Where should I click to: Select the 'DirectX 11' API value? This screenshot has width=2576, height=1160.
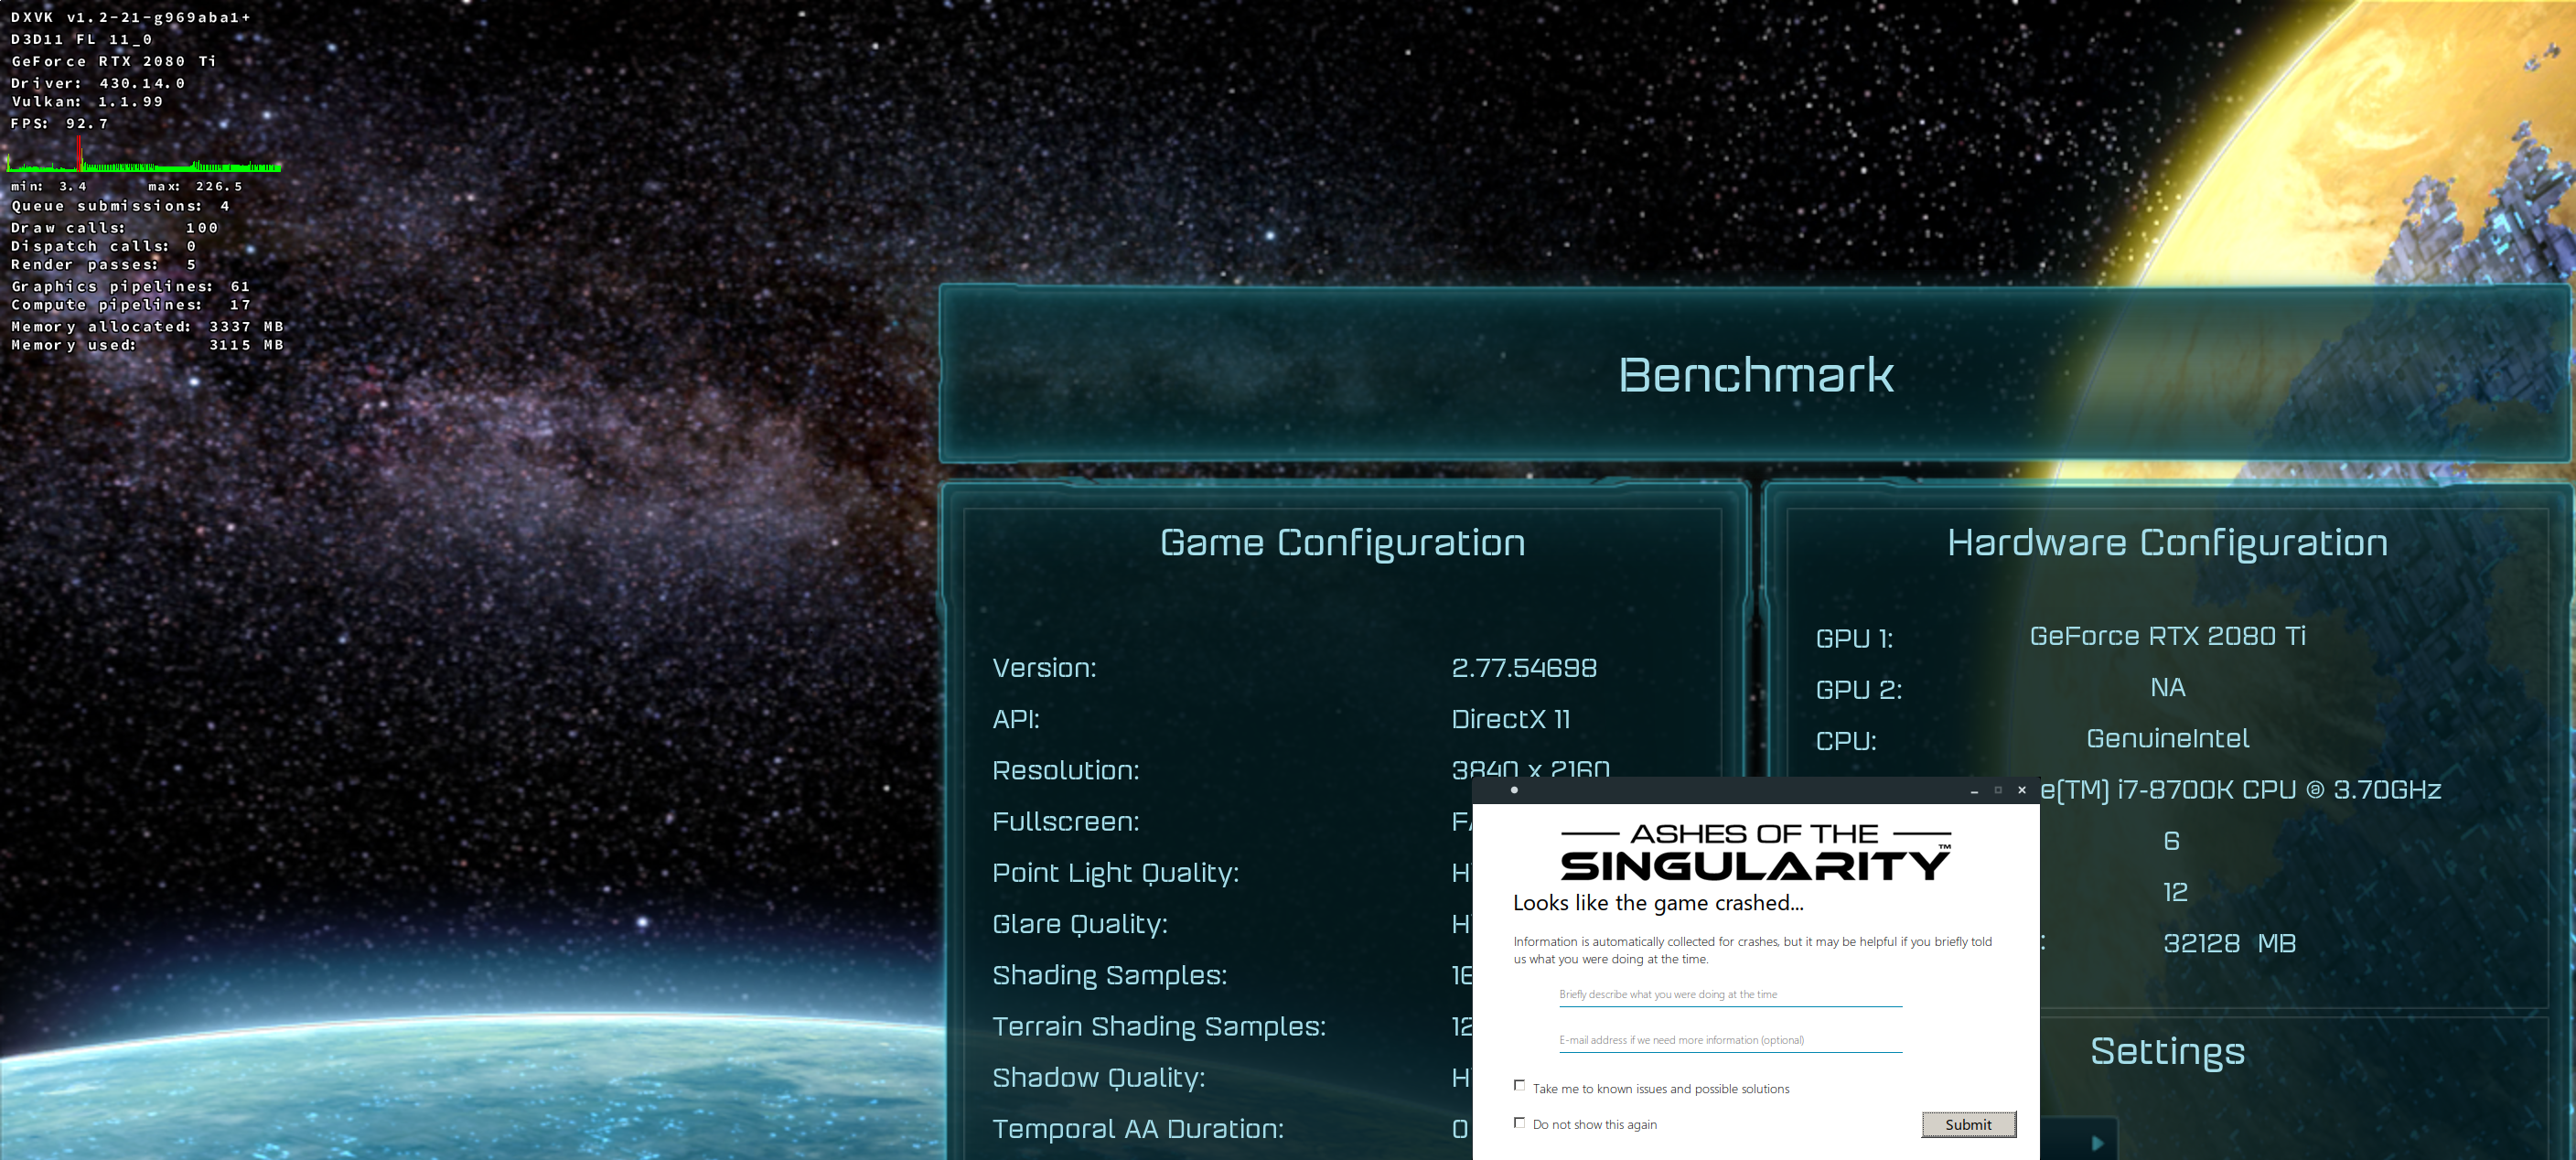pos(1510,719)
